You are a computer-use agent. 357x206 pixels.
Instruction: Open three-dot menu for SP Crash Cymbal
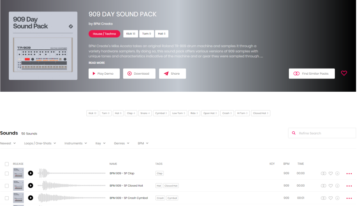point(349,198)
